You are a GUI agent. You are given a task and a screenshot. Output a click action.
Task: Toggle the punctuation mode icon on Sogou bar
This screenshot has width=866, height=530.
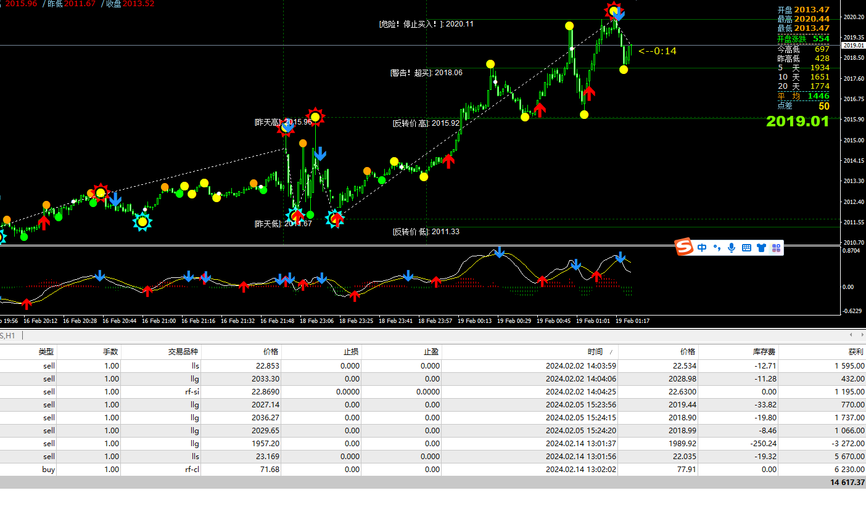717,248
